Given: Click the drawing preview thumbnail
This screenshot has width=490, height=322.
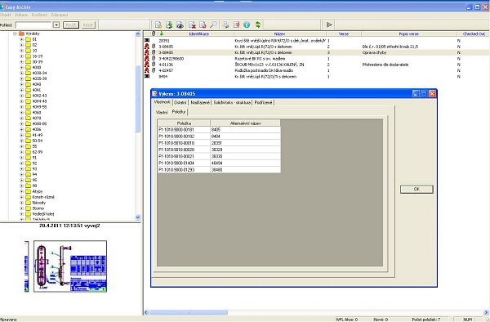Looking at the screenshot, I should click(70, 266).
